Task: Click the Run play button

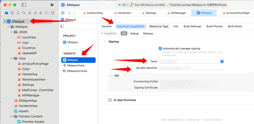Action: click(x=52, y=5)
